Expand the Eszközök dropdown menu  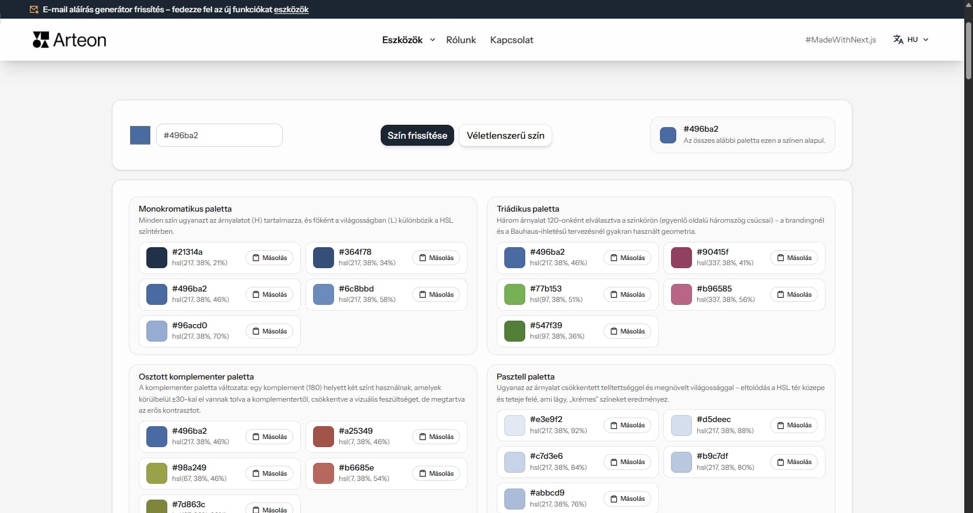pos(408,40)
